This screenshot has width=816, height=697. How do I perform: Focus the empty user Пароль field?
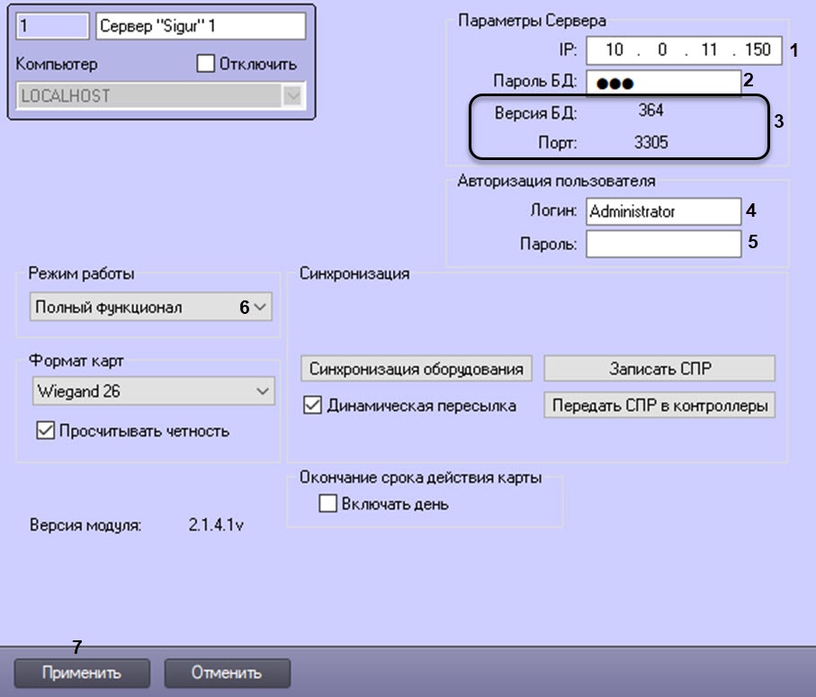(x=662, y=244)
